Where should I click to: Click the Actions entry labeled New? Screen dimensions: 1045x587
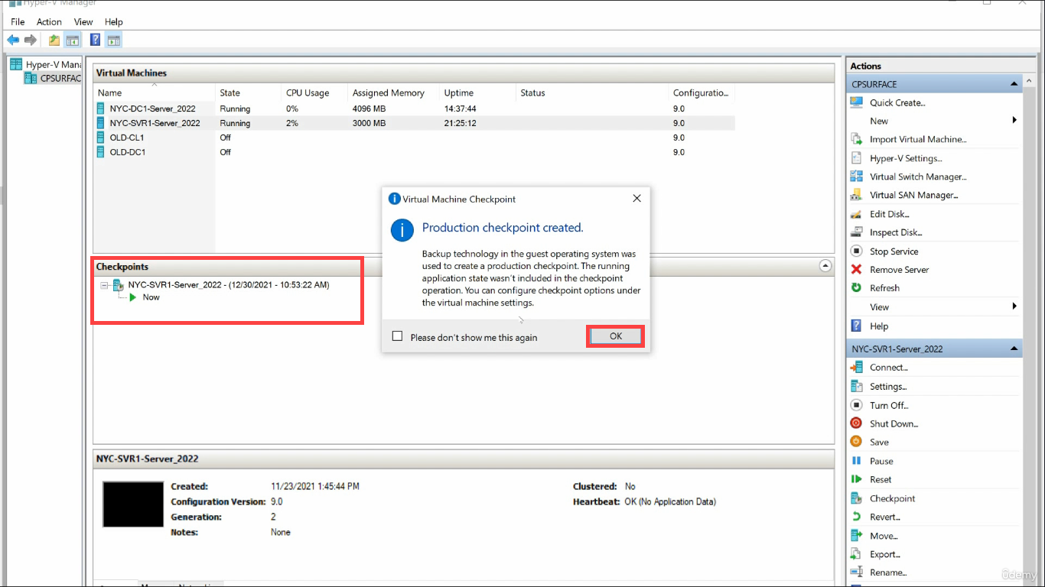[879, 121]
